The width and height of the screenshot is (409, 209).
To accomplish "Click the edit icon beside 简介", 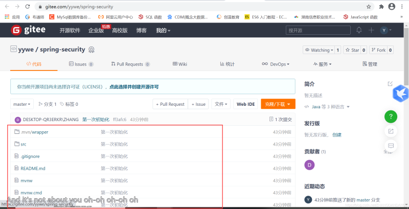I will [390, 84].
